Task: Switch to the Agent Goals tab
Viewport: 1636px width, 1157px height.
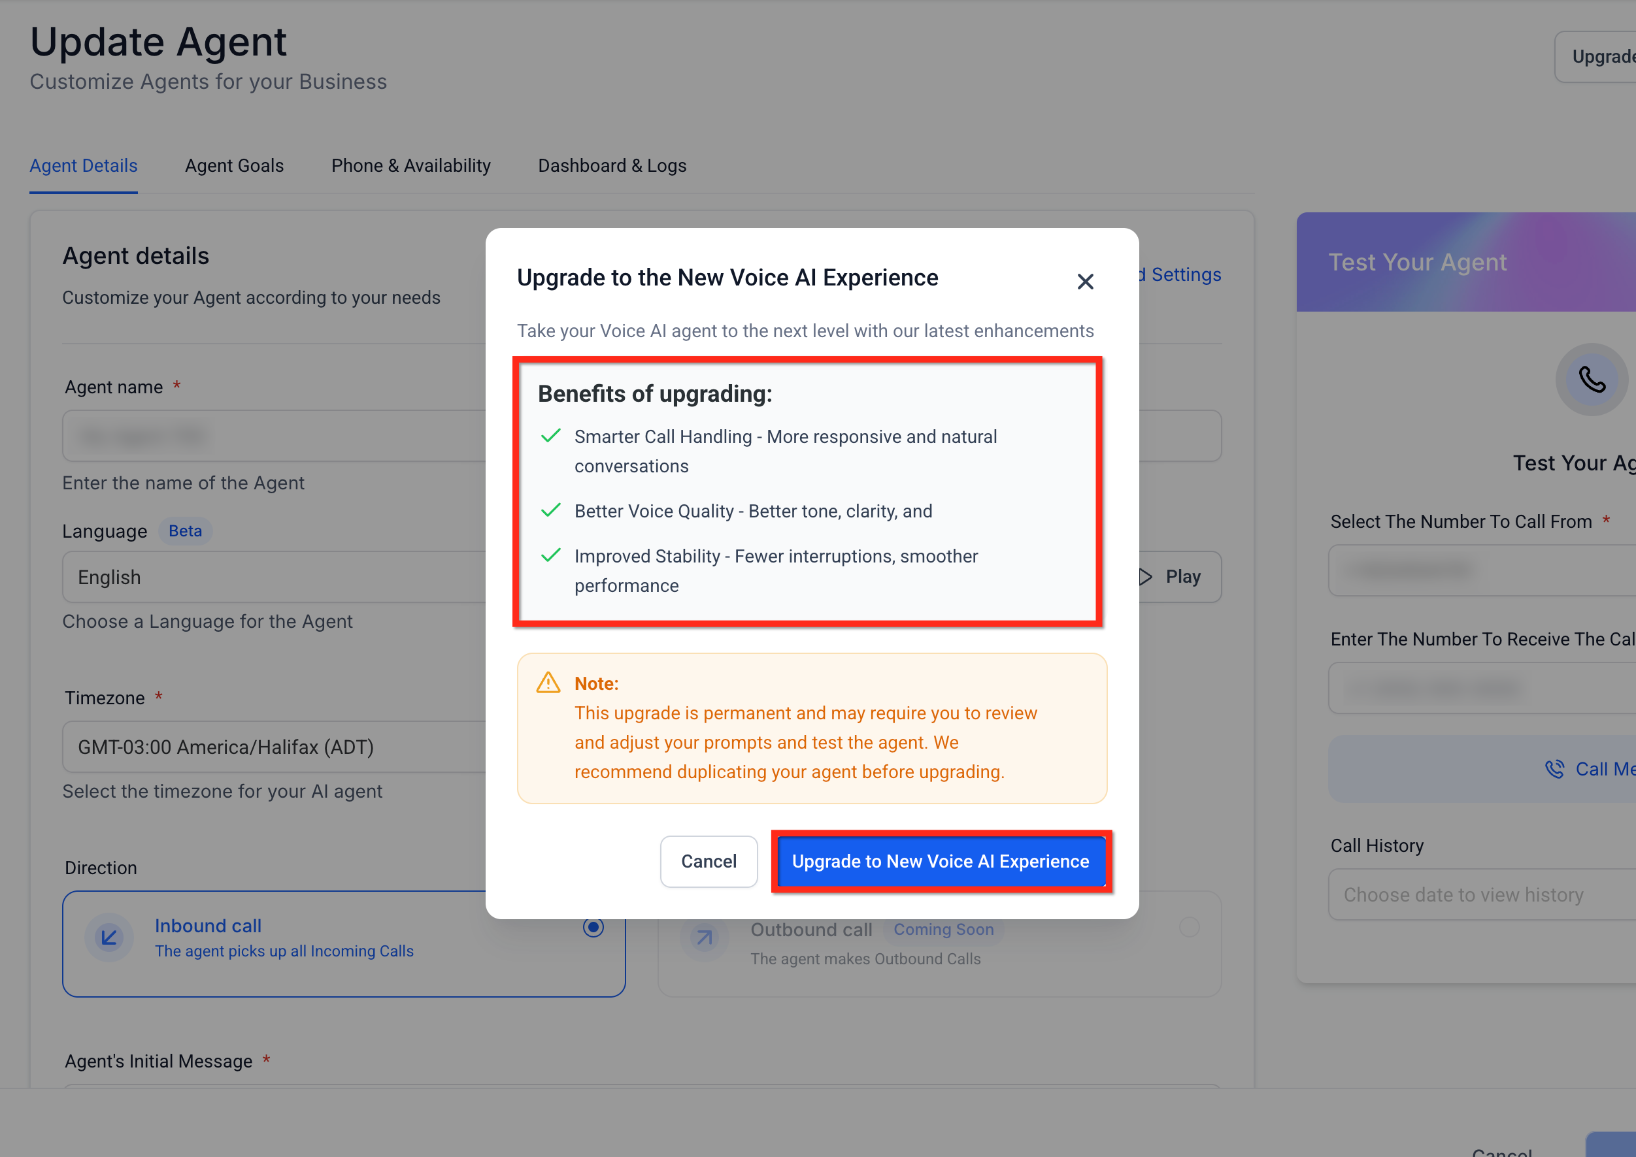Action: [x=234, y=165]
